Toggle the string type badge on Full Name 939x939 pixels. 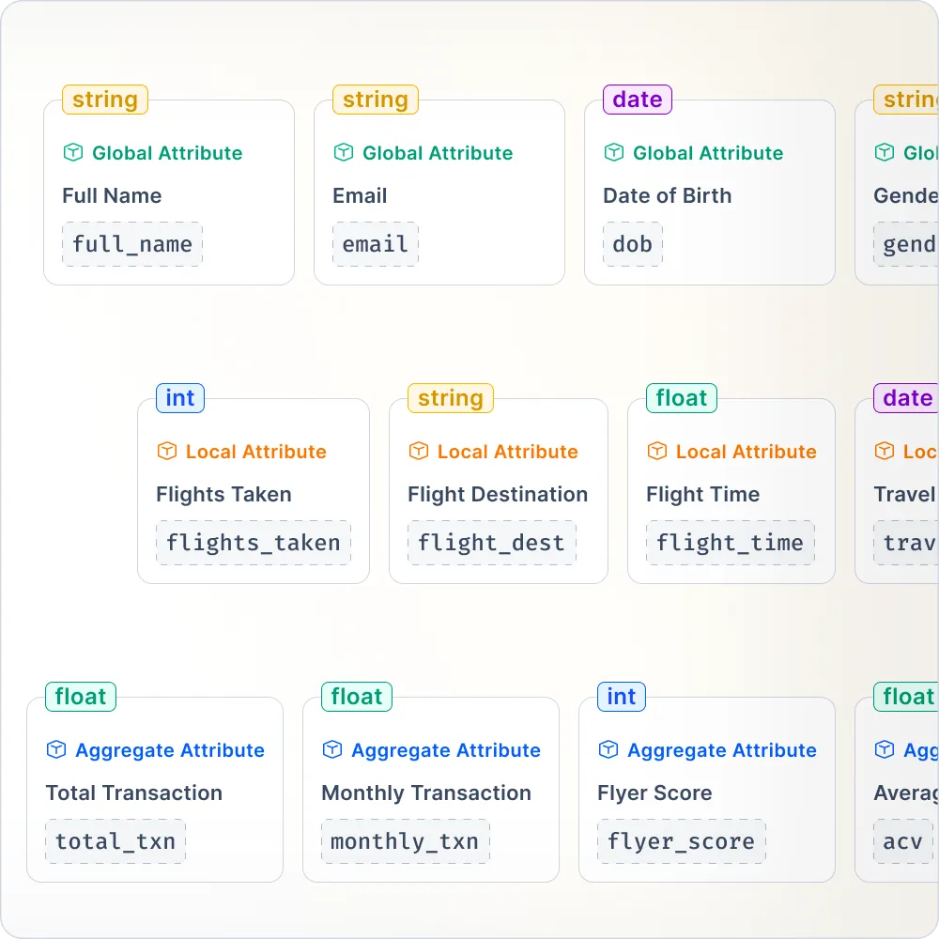pos(104,100)
